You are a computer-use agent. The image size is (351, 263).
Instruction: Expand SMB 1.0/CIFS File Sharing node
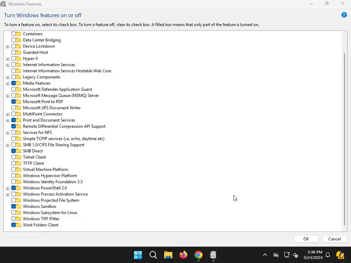coord(8,145)
